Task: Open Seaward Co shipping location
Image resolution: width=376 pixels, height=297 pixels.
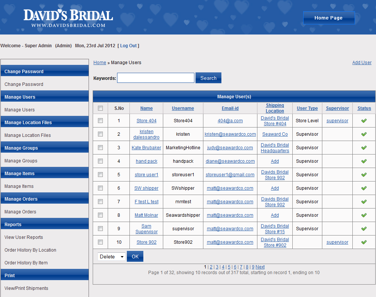Action: [x=275, y=134]
